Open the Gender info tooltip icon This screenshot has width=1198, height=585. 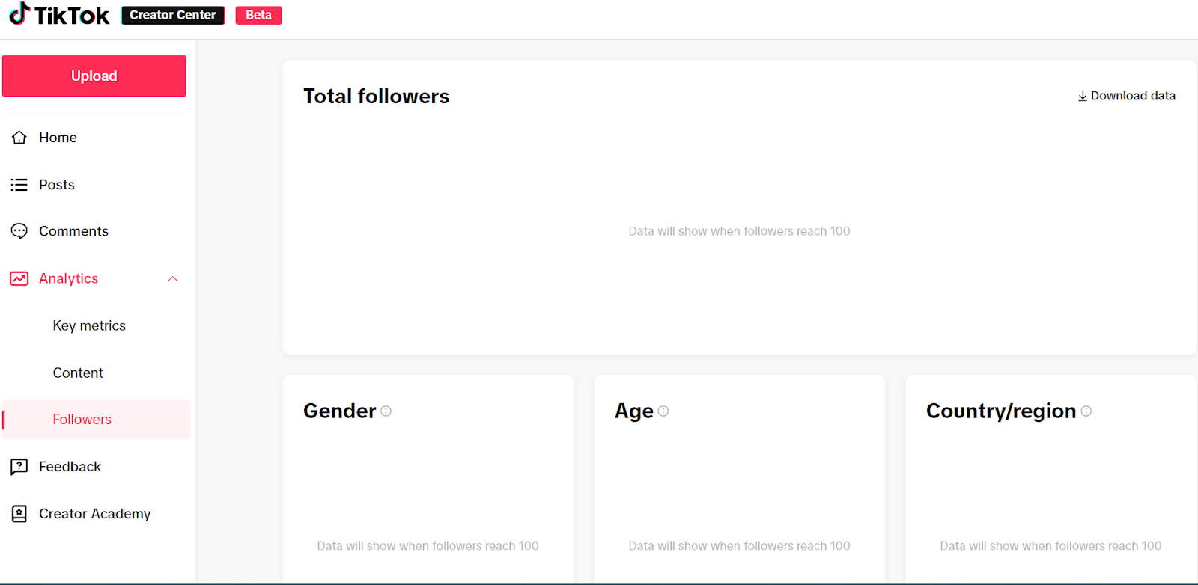click(386, 411)
